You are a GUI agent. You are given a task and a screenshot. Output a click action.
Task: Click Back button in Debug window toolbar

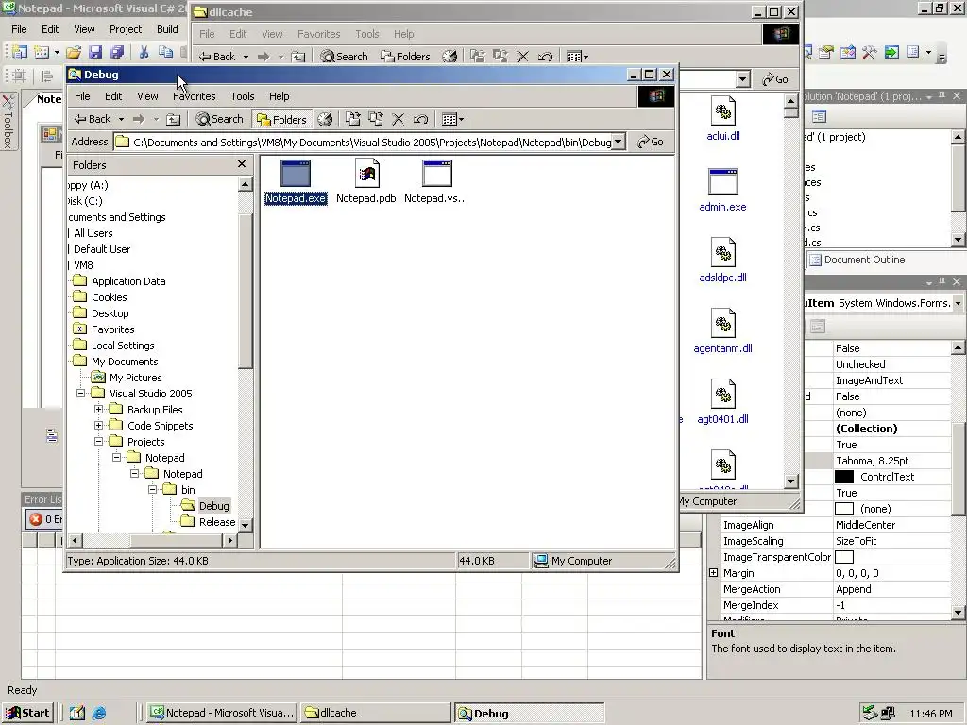(x=93, y=119)
